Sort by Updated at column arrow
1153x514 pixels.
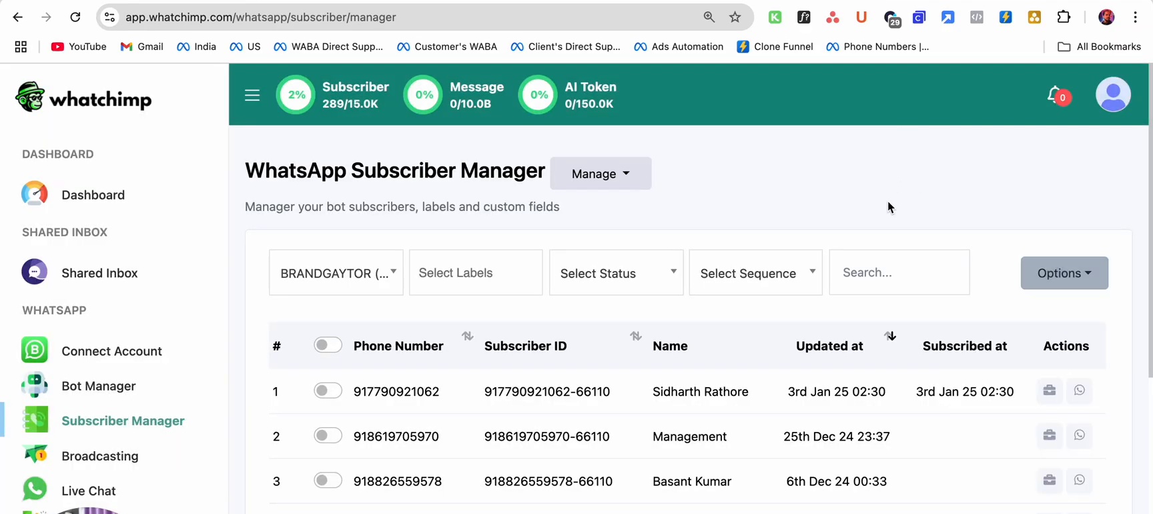pyautogui.click(x=890, y=336)
